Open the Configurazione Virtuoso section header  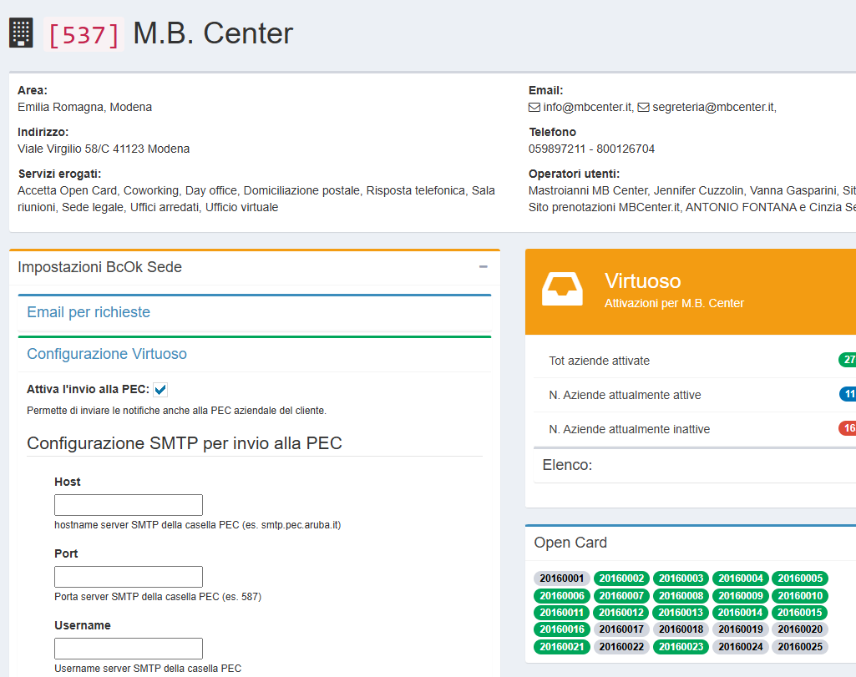107,354
